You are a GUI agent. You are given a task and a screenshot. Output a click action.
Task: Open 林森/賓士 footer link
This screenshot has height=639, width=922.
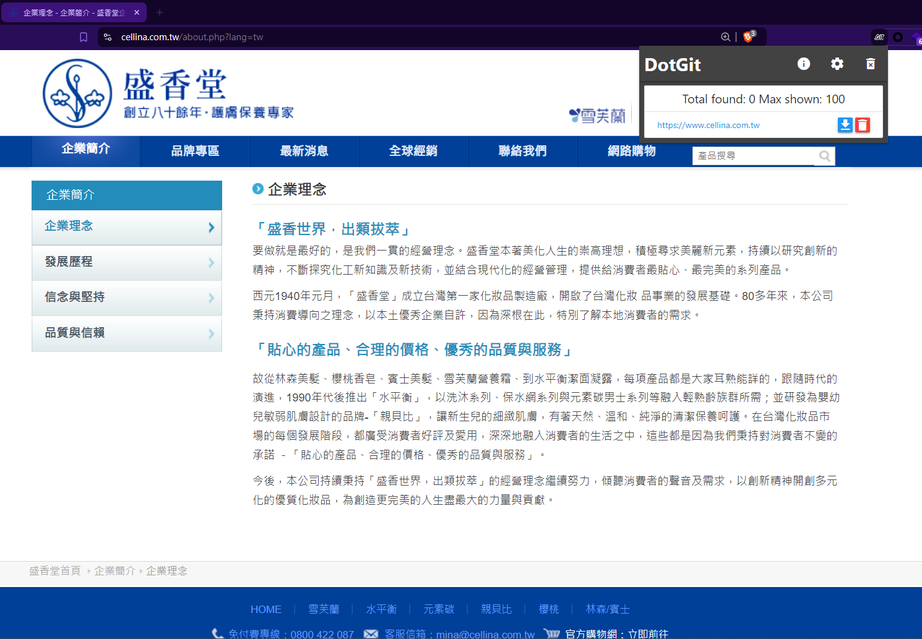click(x=608, y=609)
